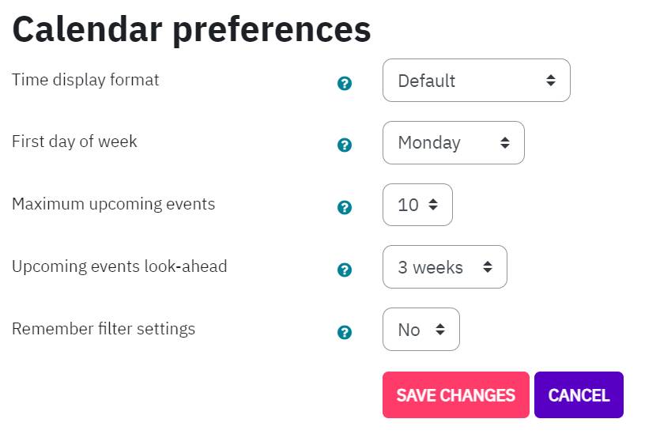Click the Time display format label
The height and width of the screenshot is (434, 660).
tap(85, 80)
